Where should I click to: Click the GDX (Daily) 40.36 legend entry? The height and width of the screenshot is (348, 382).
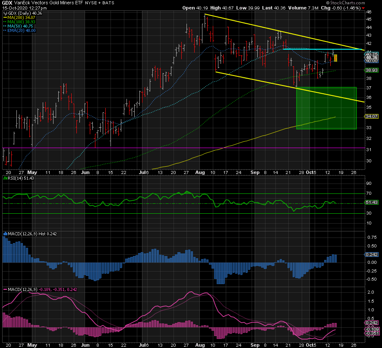pyautogui.click(x=22, y=13)
